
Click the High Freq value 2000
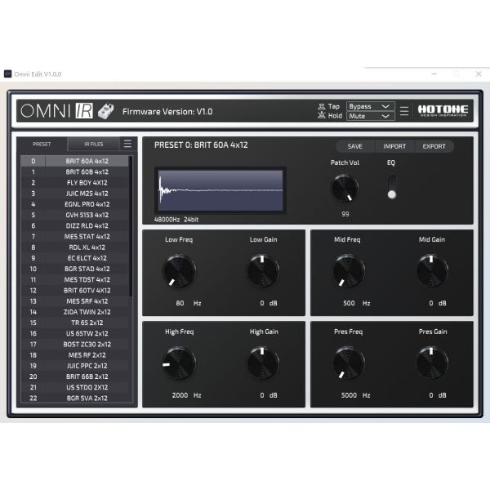tap(180, 395)
